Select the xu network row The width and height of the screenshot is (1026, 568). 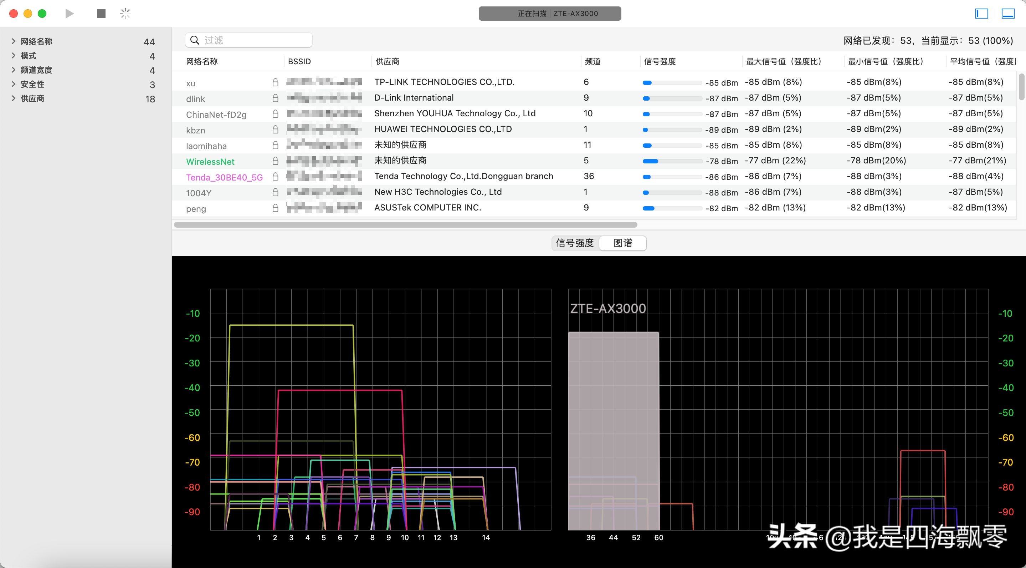pyautogui.click(x=594, y=82)
